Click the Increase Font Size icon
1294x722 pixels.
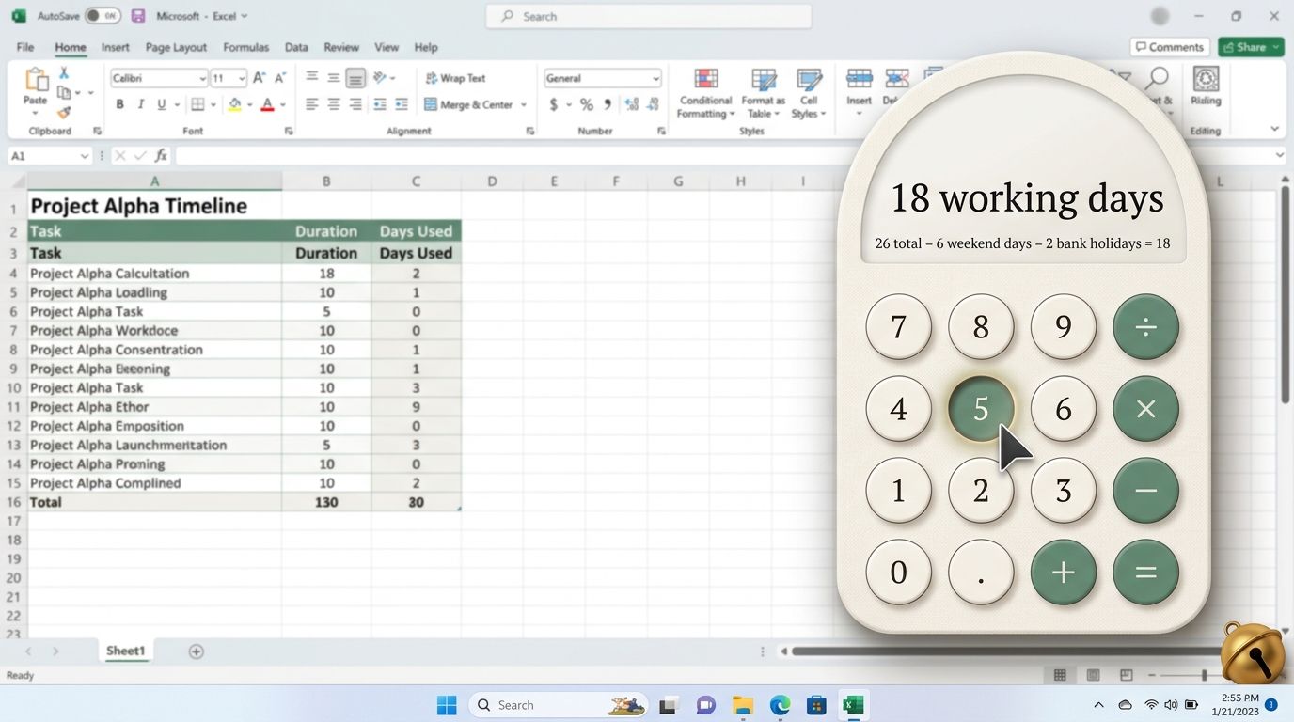pyautogui.click(x=260, y=78)
